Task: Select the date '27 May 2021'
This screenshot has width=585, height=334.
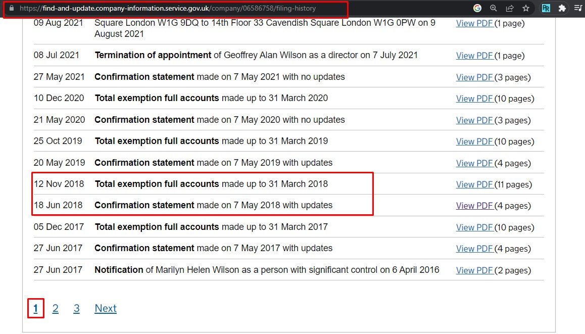Action: [59, 77]
